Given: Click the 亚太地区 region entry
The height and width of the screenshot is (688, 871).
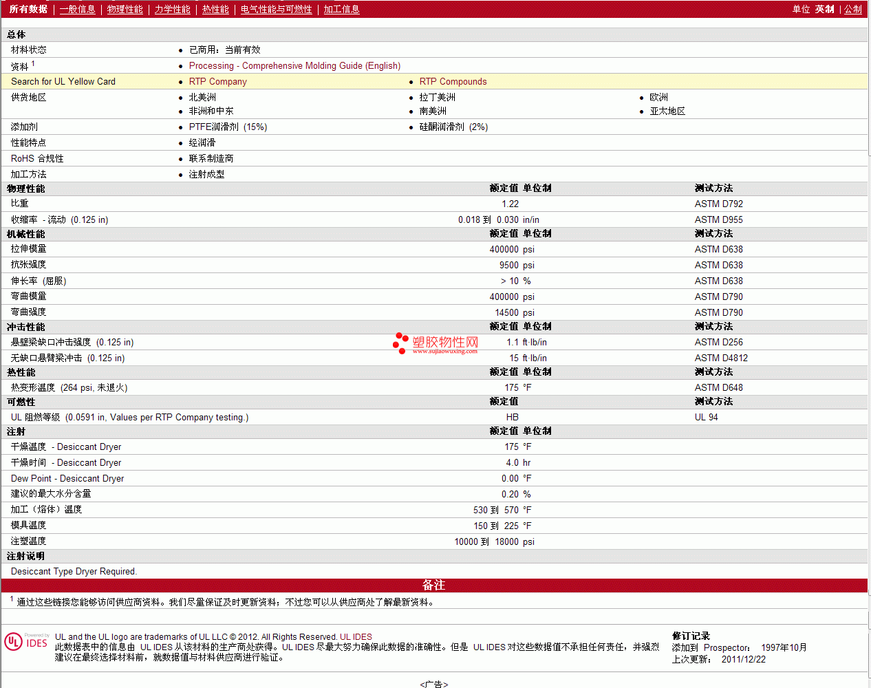Looking at the screenshot, I should pos(667,111).
